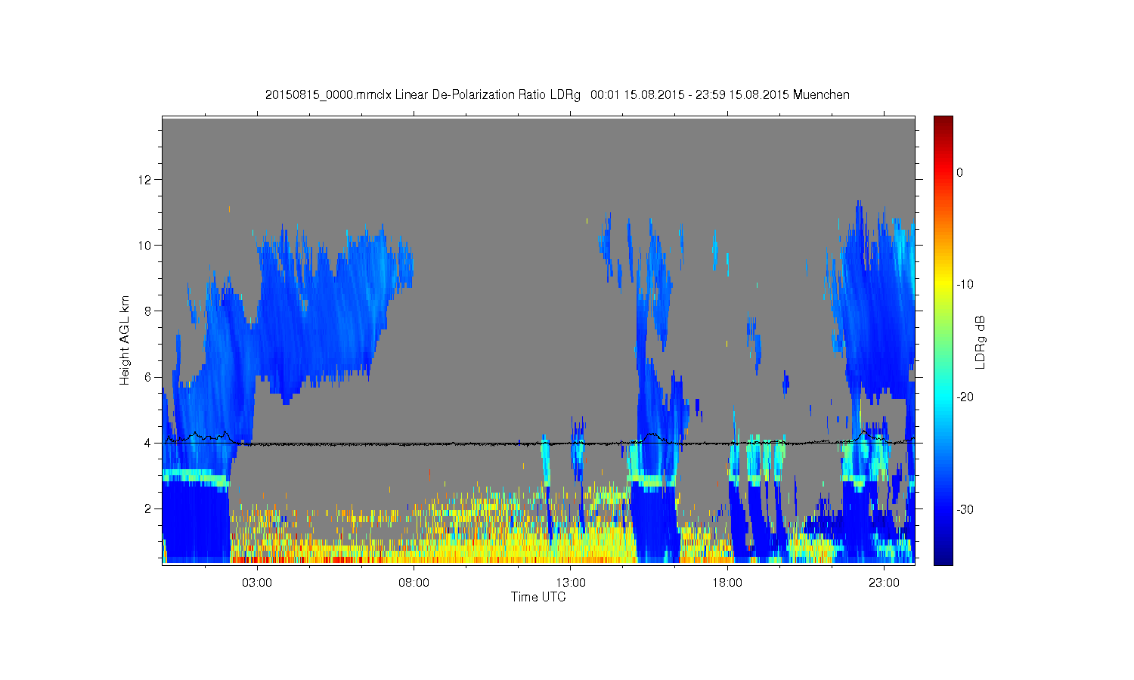Click the height tick label 4
This screenshot has height=680, width=1134.
click(149, 443)
